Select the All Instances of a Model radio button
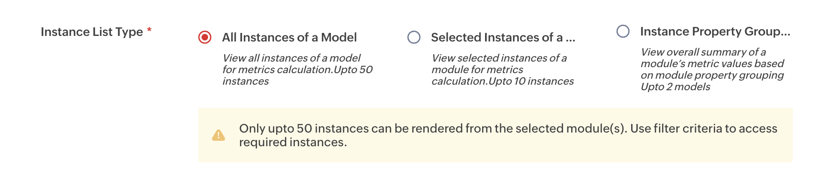815x189 pixels. point(205,37)
